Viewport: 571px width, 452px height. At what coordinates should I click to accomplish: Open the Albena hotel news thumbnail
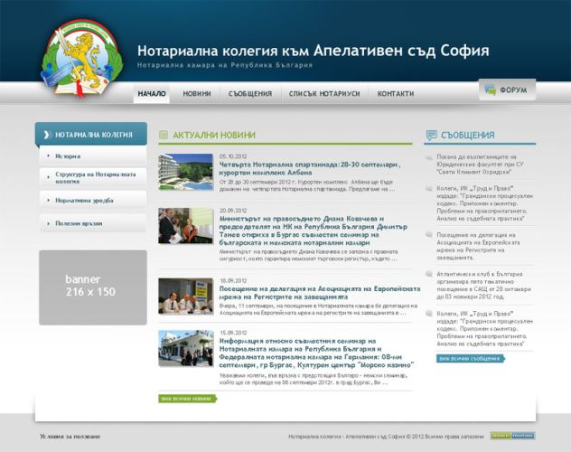point(186,172)
